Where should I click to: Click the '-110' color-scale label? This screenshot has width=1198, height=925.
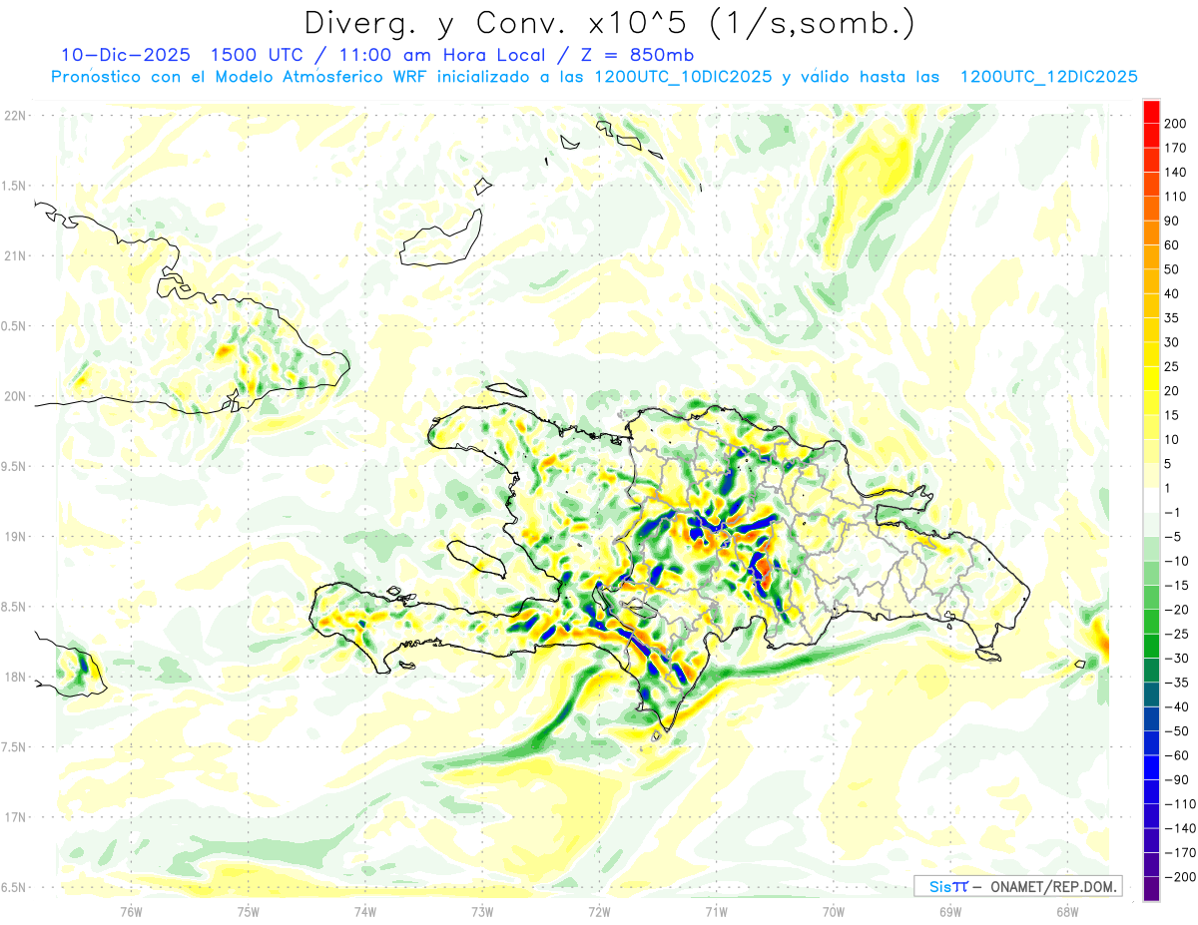coord(1180,804)
